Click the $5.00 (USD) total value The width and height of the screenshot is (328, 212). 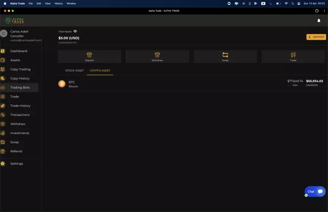69,38
